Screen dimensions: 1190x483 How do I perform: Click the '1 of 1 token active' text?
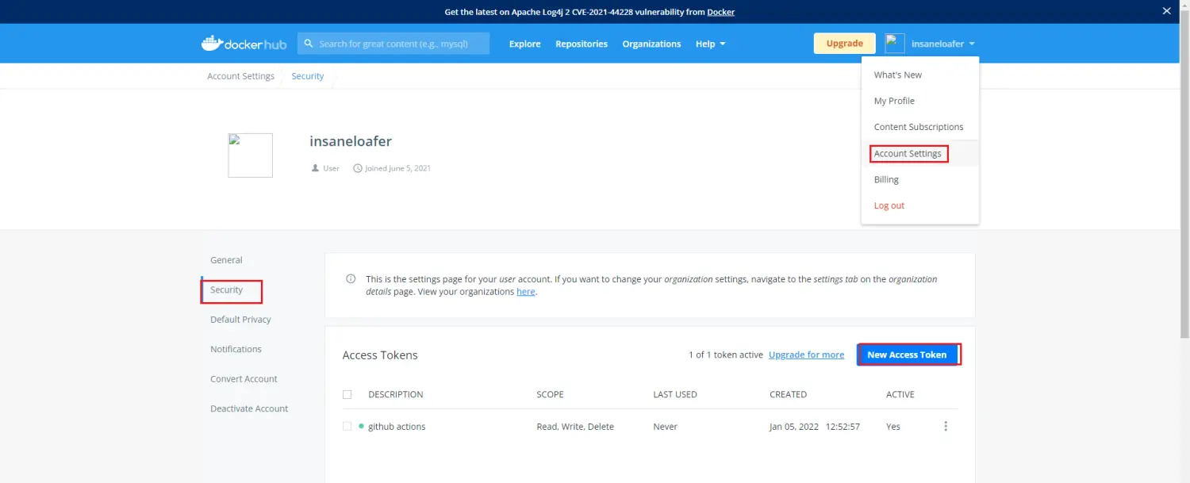[726, 355]
